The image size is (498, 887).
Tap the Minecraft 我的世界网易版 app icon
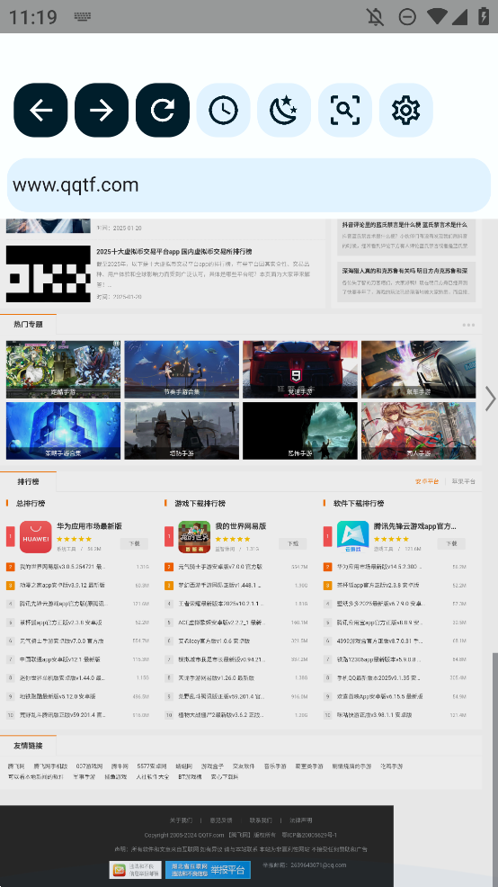pyautogui.click(x=194, y=537)
